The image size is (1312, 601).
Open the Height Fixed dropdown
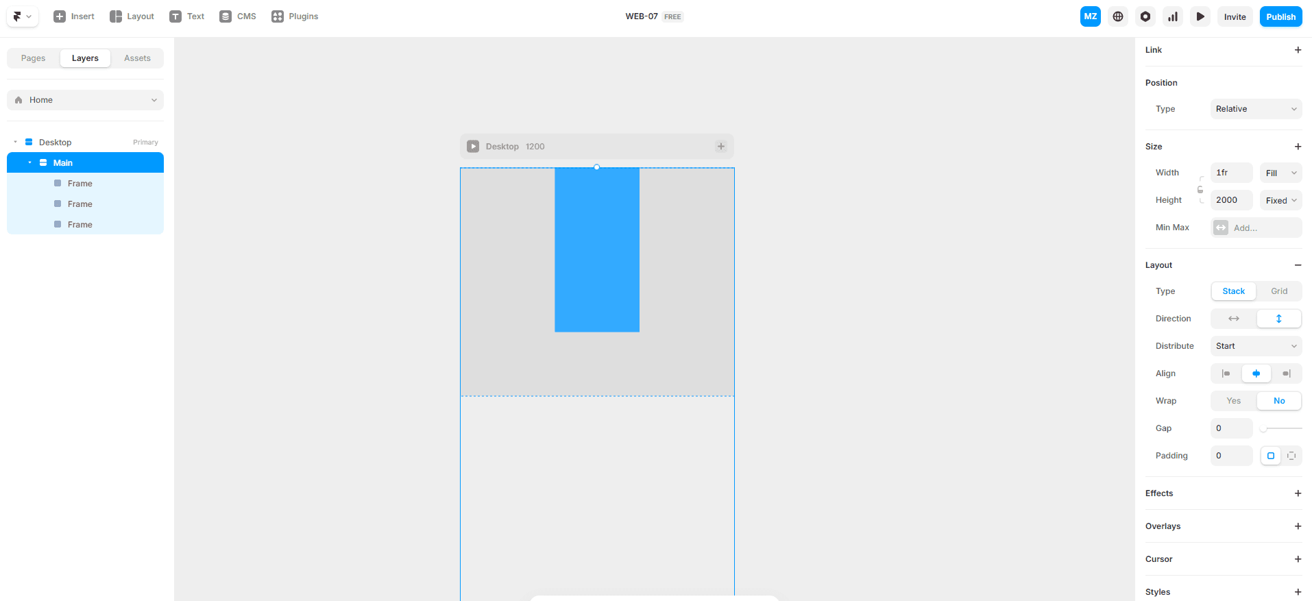[1280, 200]
